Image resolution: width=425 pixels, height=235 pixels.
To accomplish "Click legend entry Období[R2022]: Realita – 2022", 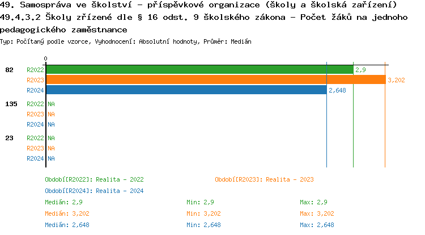I will click(x=94, y=179).
